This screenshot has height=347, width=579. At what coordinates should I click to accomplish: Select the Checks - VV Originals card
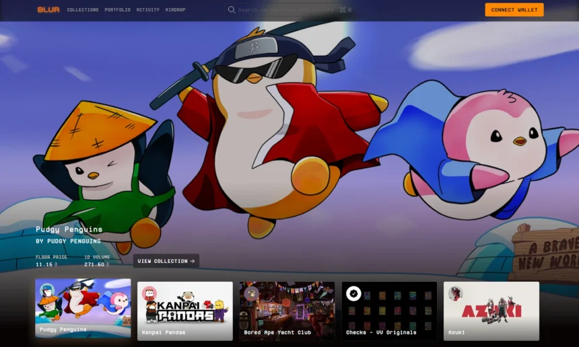tap(389, 311)
